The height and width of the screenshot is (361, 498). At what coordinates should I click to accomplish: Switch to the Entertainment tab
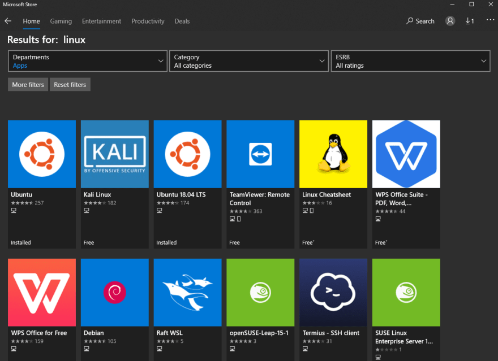(x=102, y=21)
